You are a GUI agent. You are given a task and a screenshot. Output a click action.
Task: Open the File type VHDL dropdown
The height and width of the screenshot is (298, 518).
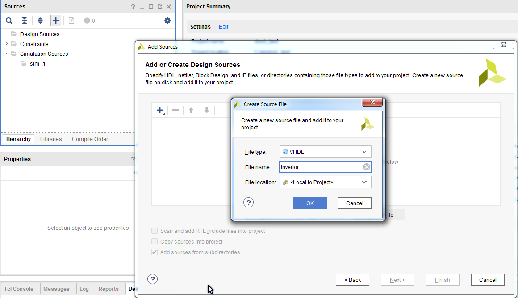click(326, 152)
